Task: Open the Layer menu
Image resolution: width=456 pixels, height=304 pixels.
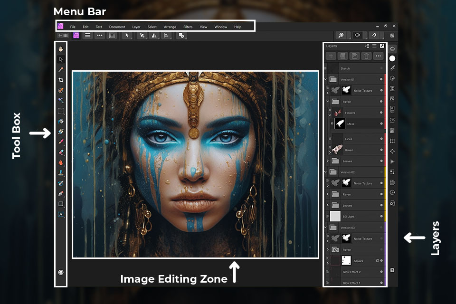Action: 136,27
